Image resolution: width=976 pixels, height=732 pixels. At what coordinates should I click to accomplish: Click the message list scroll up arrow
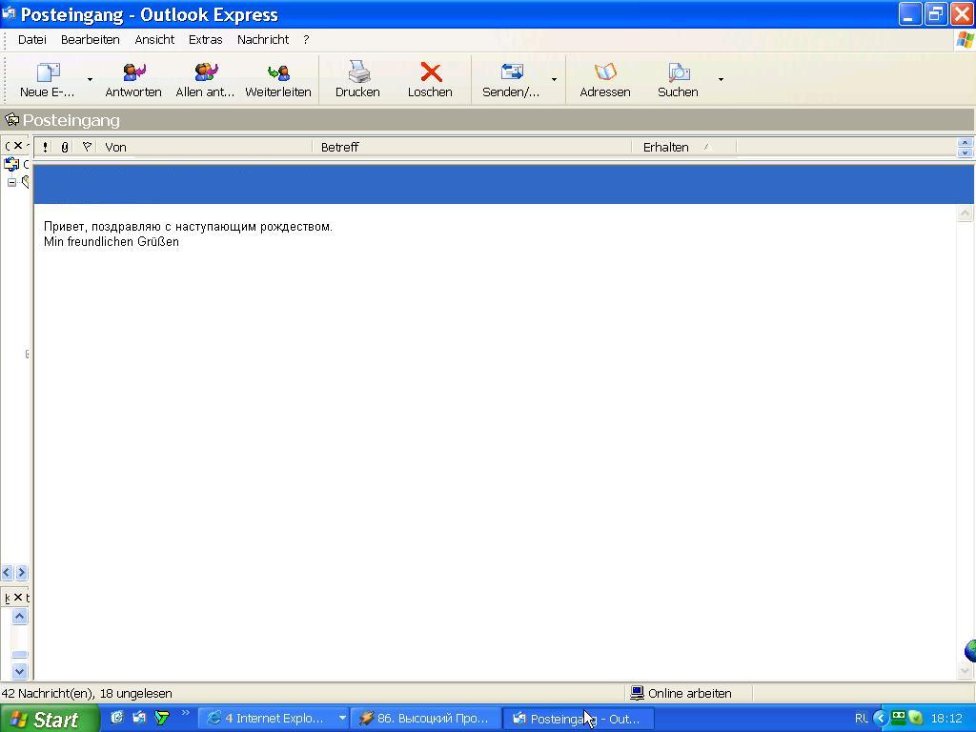pos(965,143)
